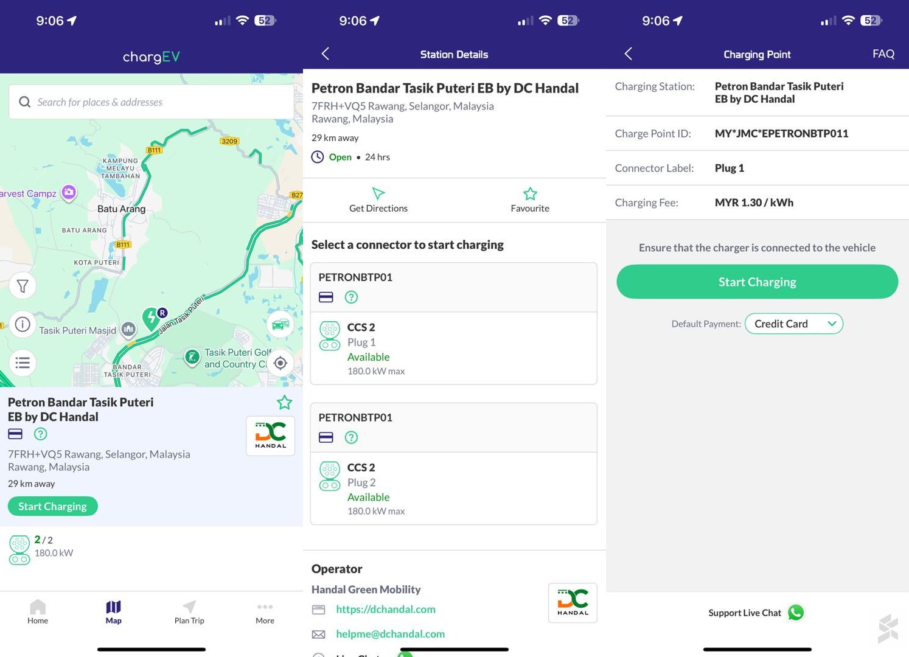The width and height of the screenshot is (909, 657).
Task: Tap the EV car icon on map
Action: click(x=280, y=325)
